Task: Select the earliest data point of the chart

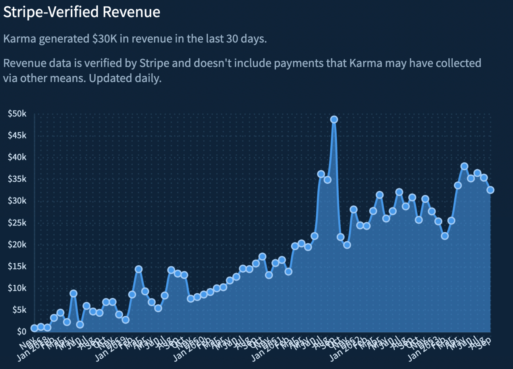Action: click(x=35, y=328)
